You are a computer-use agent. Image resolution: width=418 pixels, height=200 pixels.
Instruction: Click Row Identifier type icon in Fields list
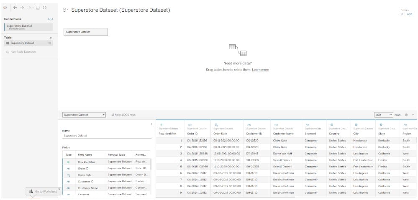[68, 162]
